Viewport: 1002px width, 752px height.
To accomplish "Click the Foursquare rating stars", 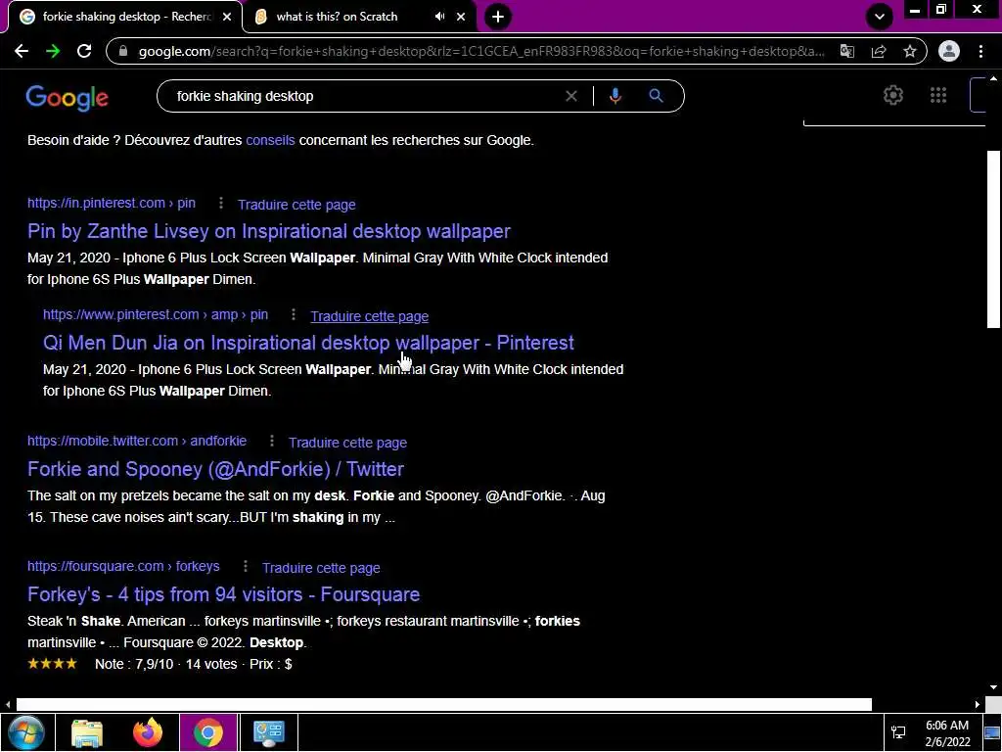I will click(53, 664).
